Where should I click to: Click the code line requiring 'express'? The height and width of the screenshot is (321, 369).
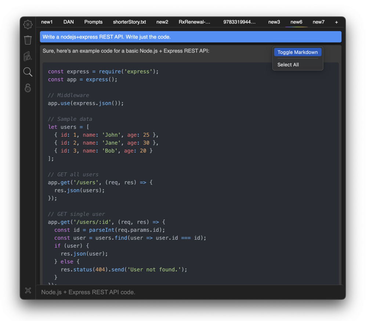tap(103, 71)
